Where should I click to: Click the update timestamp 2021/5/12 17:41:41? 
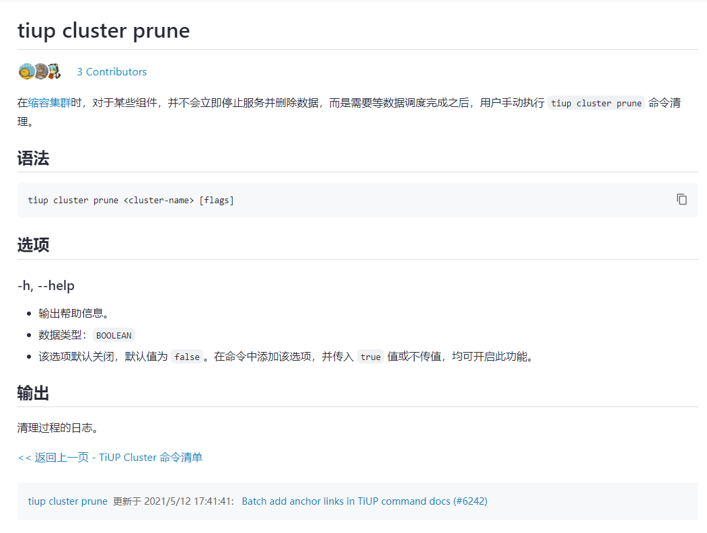point(188,501)
